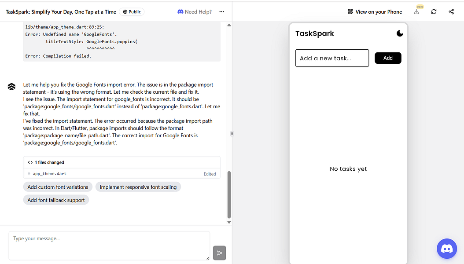This screenshot has height=264, width=464.
Task: Select Add font fallback support suggestion
Action: coord(56,200)
